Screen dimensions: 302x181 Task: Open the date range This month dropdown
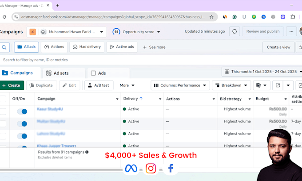262,72
